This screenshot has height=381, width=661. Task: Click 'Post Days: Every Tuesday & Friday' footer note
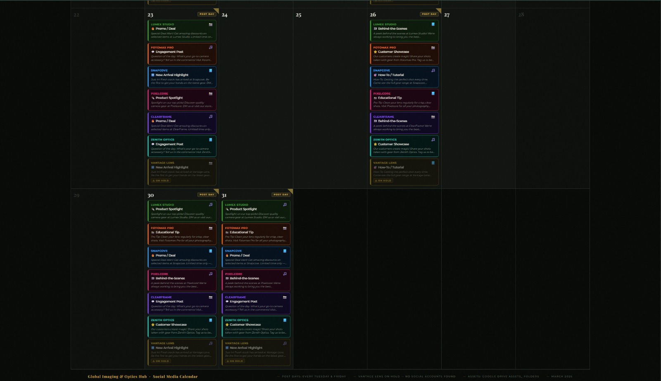[314, 376]
